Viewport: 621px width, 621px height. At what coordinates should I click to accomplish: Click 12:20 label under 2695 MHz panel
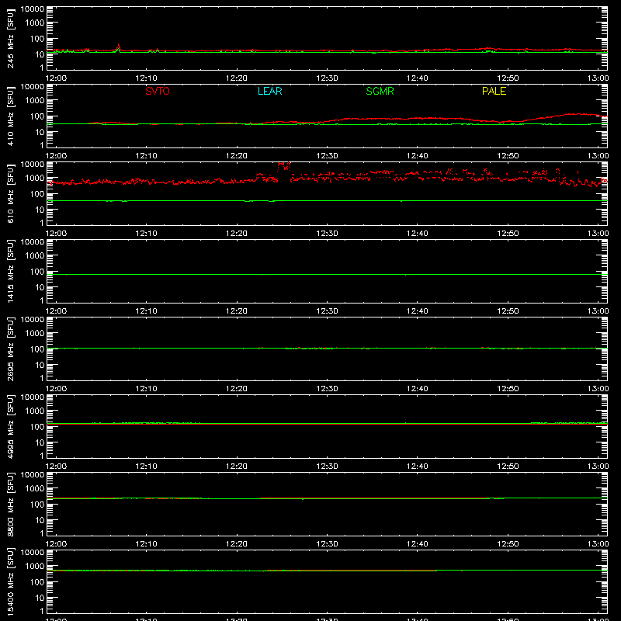click(x=237, y=389)
